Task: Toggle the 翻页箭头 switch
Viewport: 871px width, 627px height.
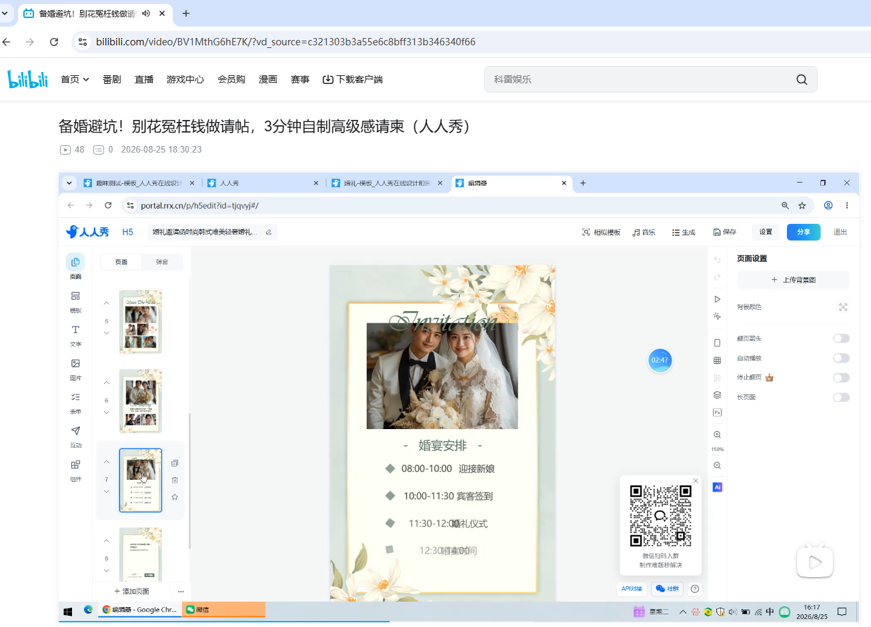Action: 841,338
